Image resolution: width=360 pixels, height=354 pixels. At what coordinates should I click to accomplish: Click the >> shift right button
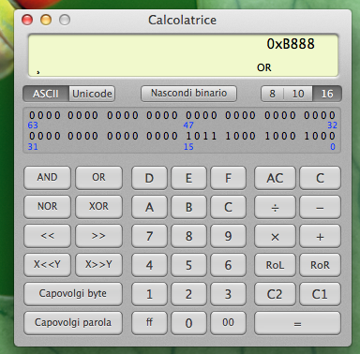coord(98,236)
